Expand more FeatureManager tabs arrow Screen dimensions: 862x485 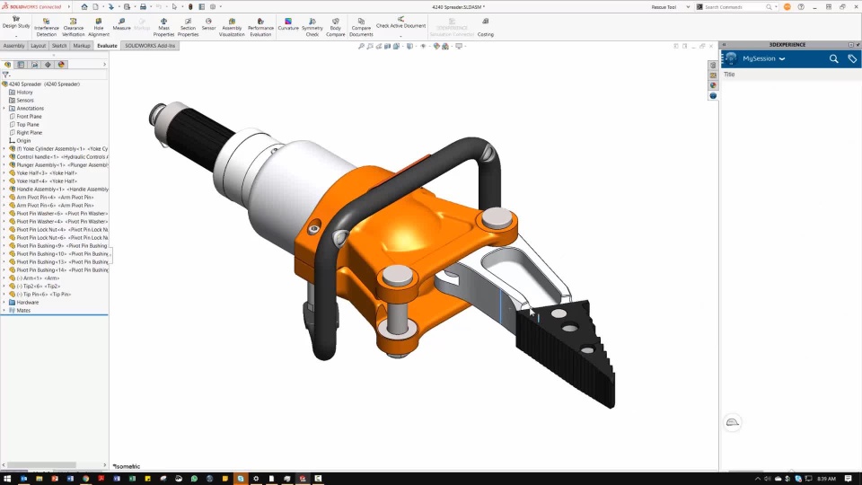pos(104,65)
